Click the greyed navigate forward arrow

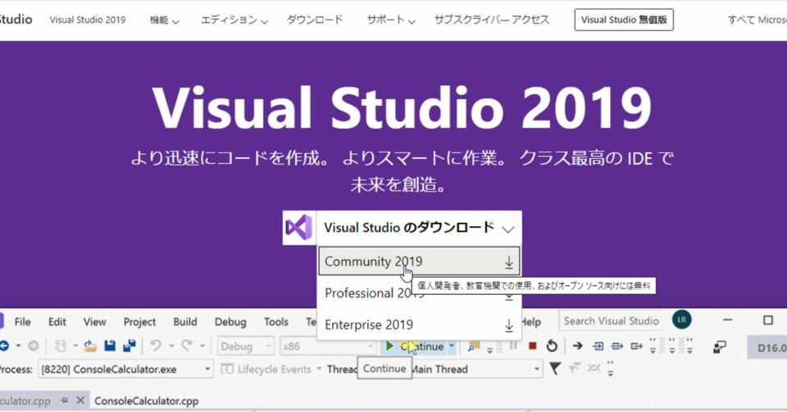coord(33,346)
